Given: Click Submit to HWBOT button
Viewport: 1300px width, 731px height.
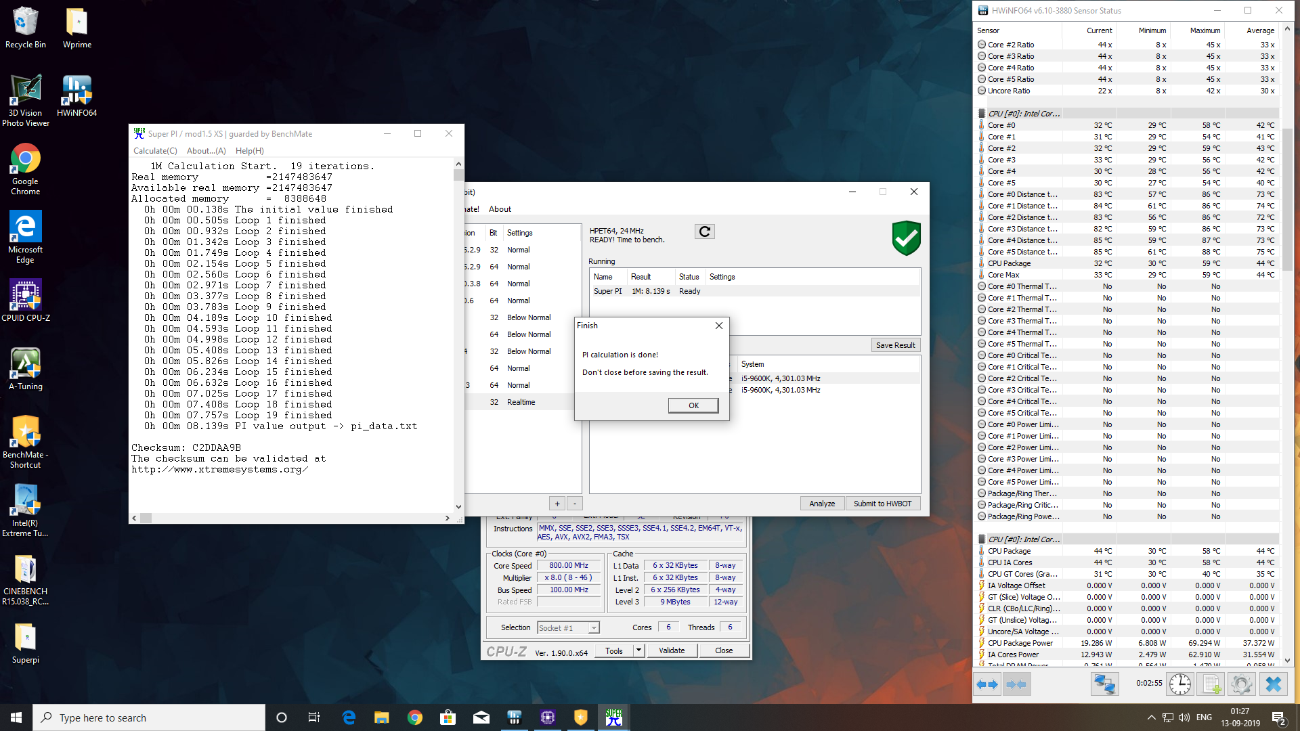Looking at the screenshot, I should (x=882, y=504).
